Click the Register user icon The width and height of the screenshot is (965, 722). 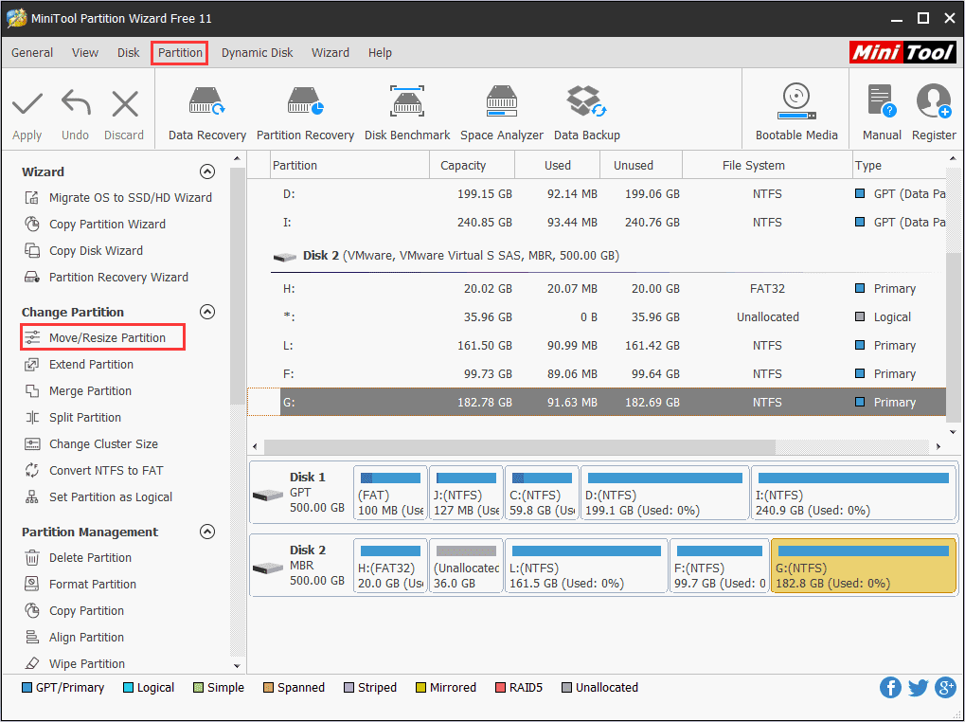coord(934,101)
